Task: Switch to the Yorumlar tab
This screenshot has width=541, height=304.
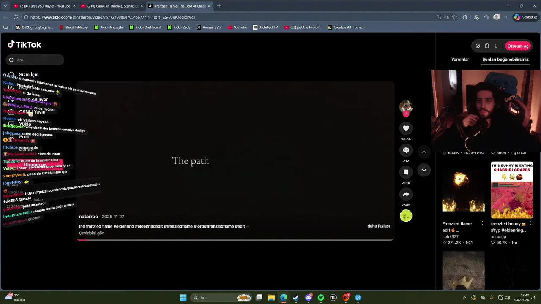Action: click(460, 60)
